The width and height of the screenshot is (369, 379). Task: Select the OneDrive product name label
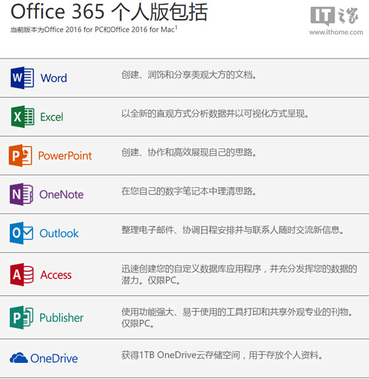coord(54,359)
